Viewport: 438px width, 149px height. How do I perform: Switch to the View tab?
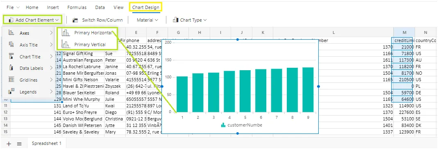tap(119, 7)
